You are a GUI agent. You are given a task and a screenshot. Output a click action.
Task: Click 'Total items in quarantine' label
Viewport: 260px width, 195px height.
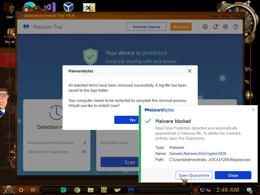tap(48, 152)
